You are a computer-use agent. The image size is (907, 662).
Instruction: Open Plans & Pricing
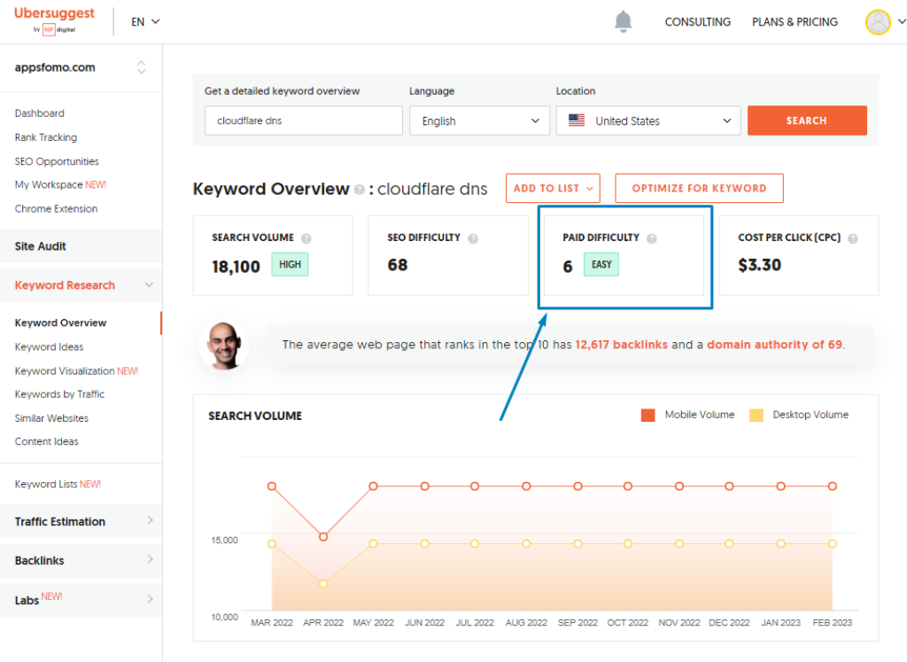[795, 22]
